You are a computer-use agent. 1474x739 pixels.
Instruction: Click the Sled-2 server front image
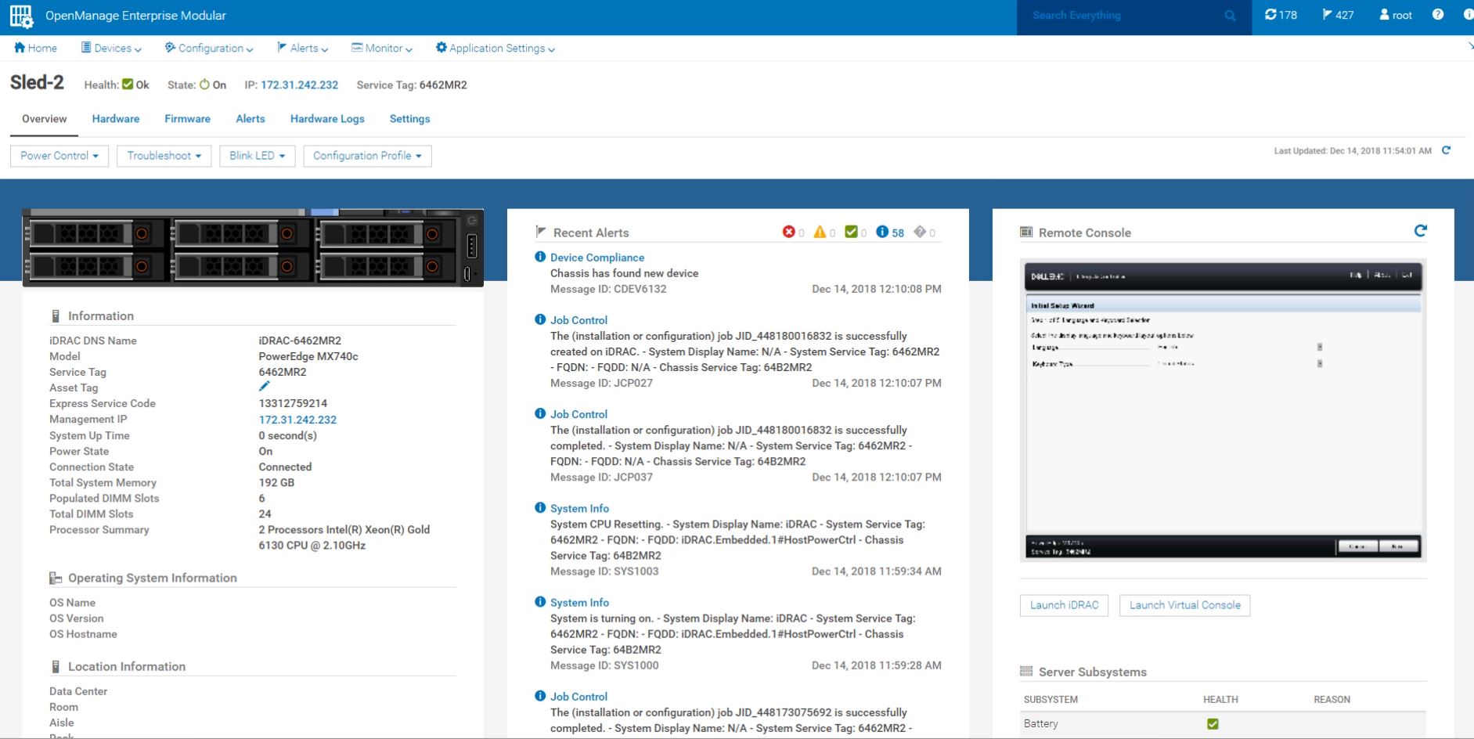[253, 247]
